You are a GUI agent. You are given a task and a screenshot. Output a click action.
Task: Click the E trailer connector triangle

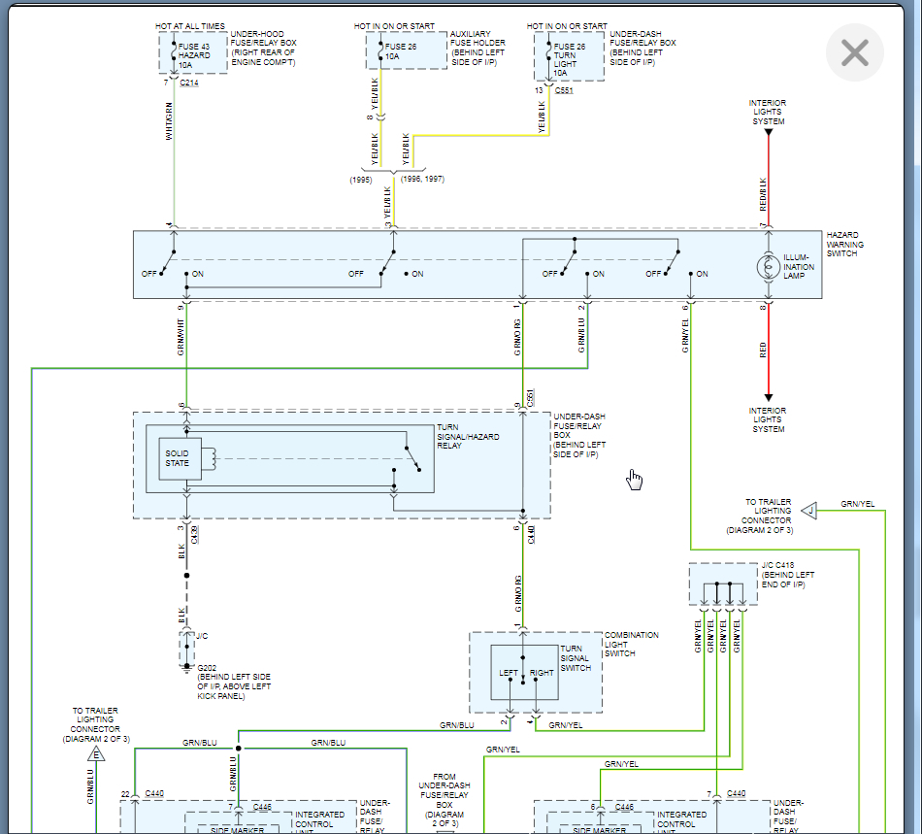96,754
